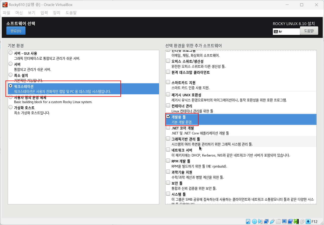The height and width of the screenshot is (225, 324).
Task: Click the F12 host key label
Action: (x=315, y=221)
